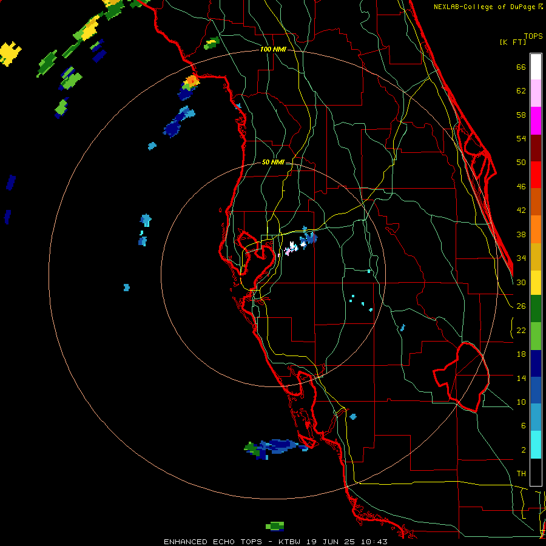Choose the dark orange legend swatch
546x546 pixels.
point(536,201)
